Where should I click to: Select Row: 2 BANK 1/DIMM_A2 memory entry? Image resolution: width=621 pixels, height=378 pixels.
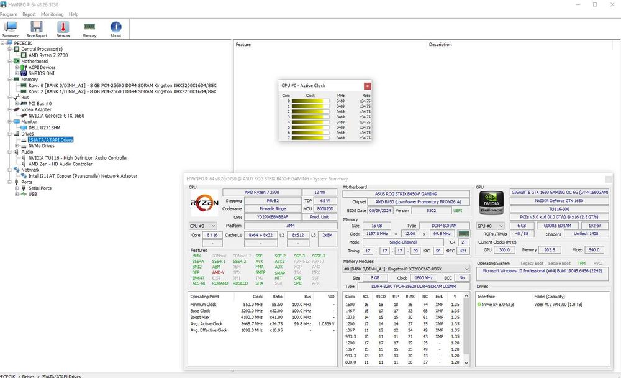pos(122,91)
